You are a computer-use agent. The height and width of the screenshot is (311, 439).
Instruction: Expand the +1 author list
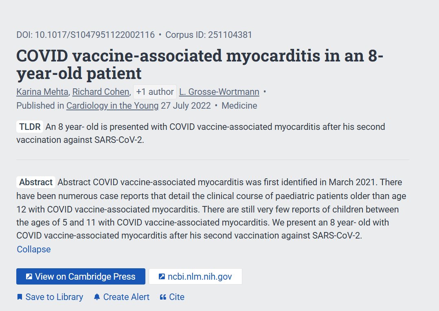pyautogui.click(x=155, y=92)
